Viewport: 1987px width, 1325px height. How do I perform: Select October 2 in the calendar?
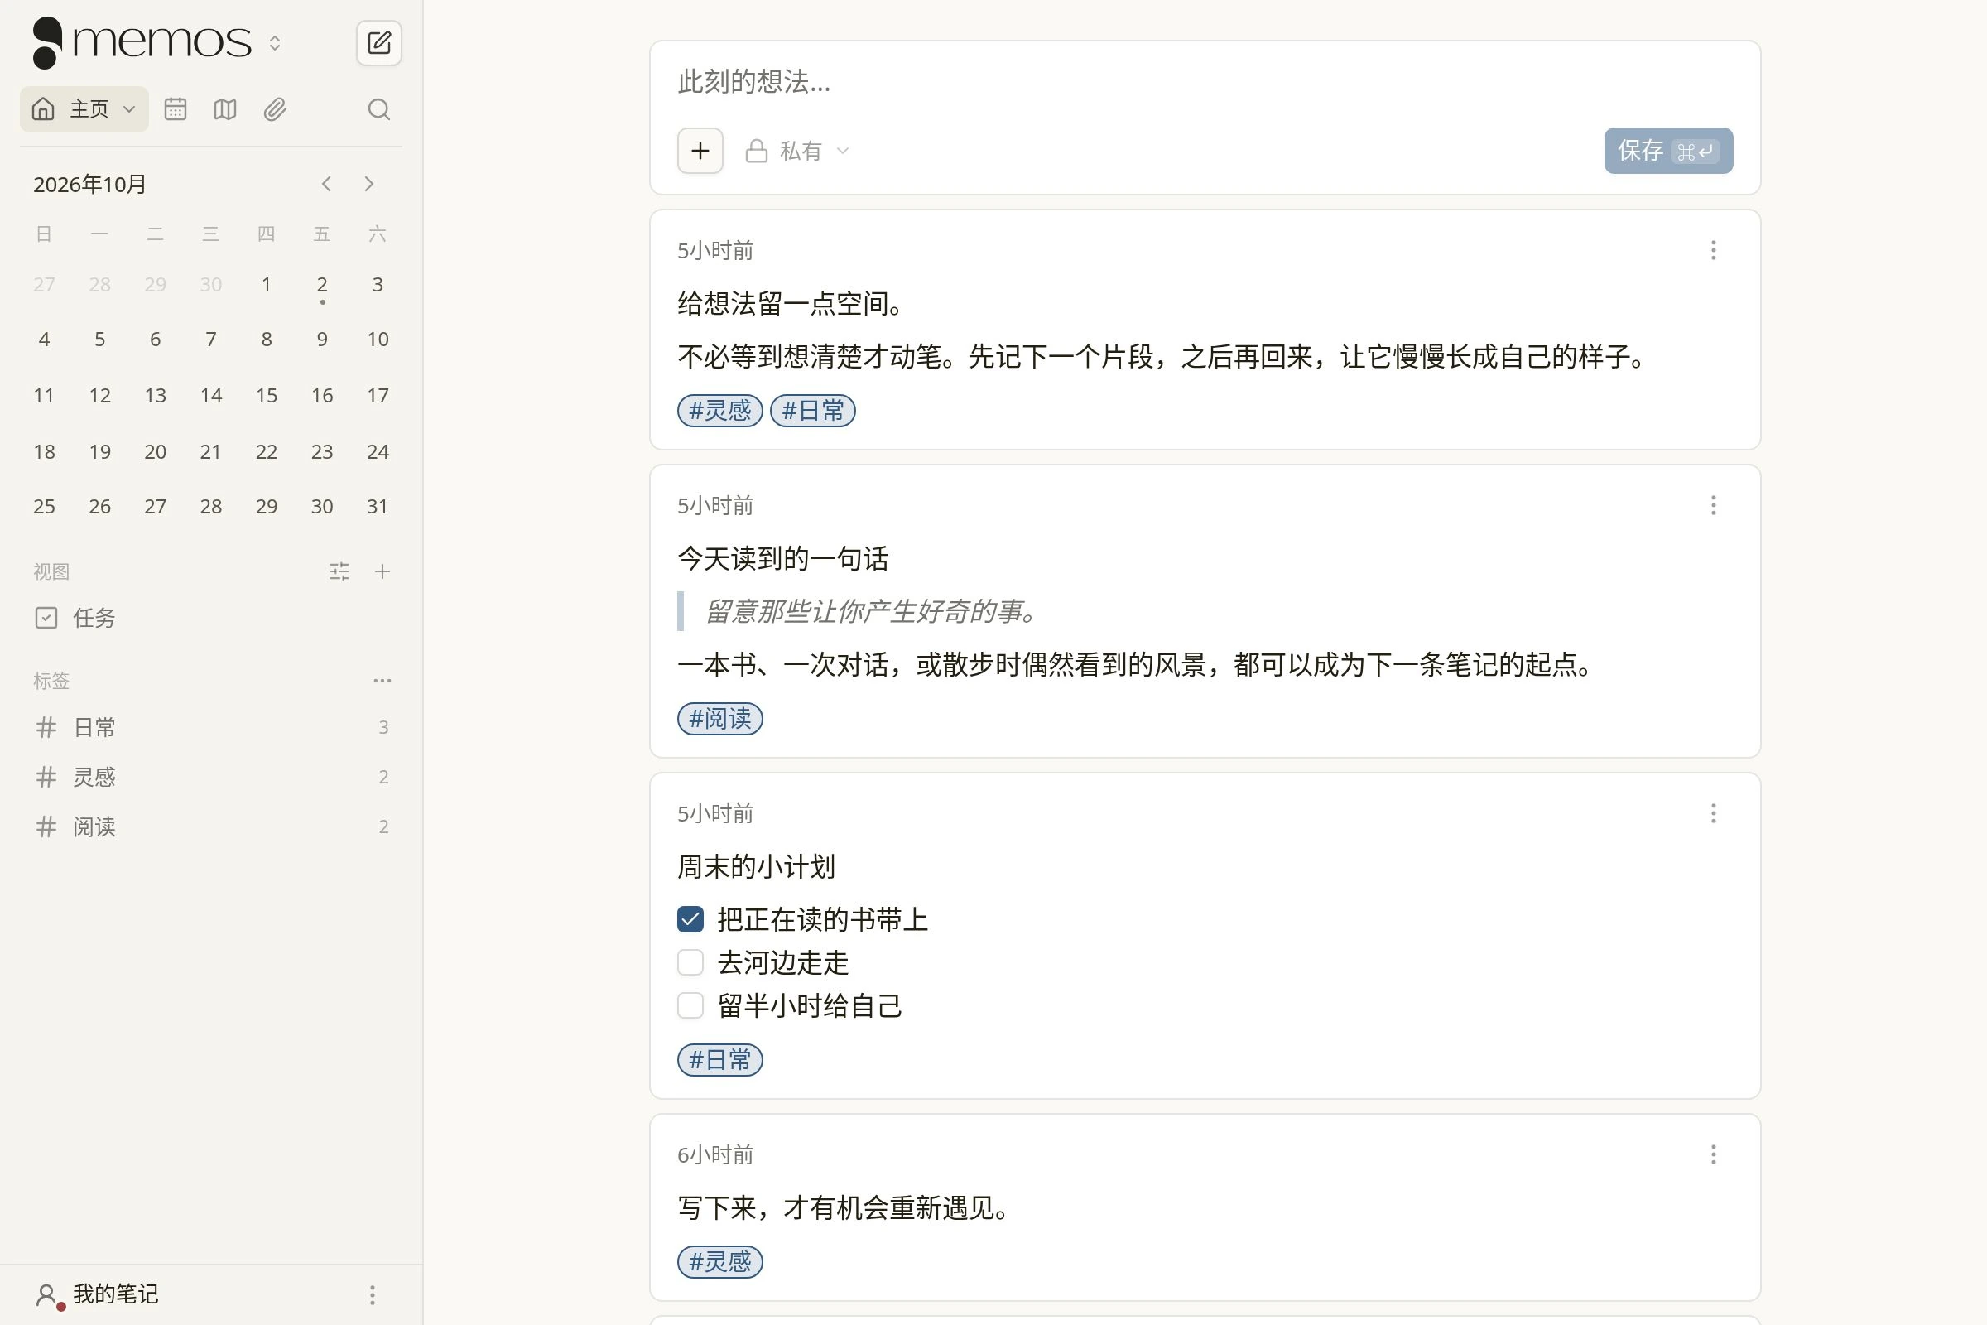pyautogui.click(x=322, y=285)
